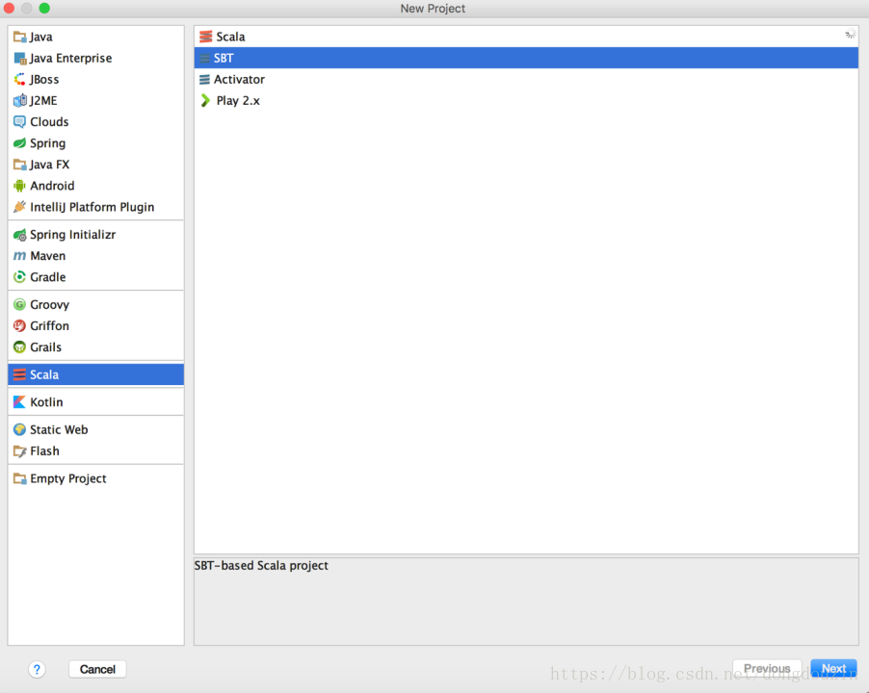Select the Empty Project folder icon
Image resolution: width=869 pixels, height=693 pixels.
20,478
